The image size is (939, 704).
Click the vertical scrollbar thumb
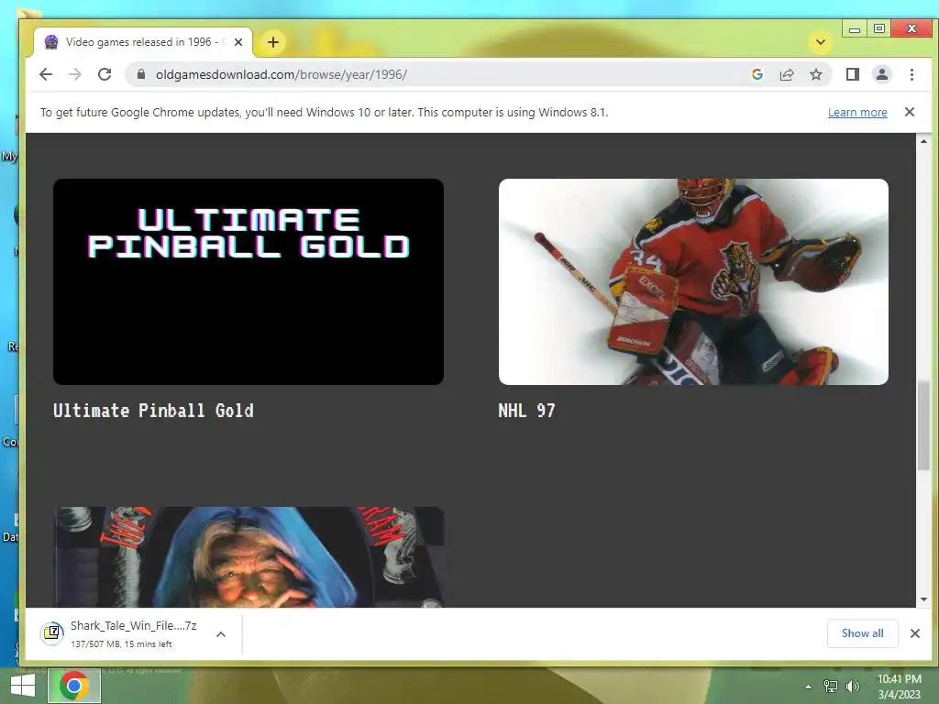tap(923, 425)
